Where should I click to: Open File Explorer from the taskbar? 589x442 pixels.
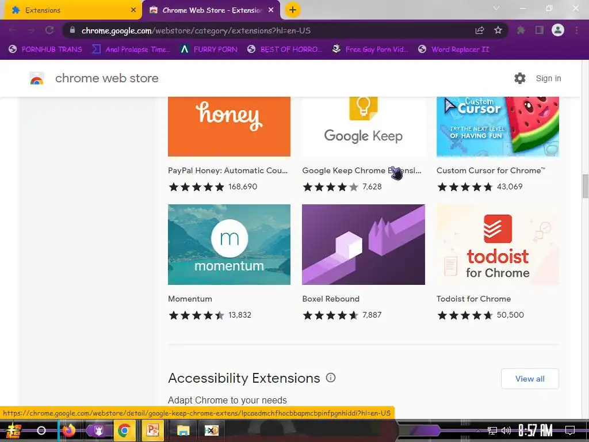tap(183, 430)
